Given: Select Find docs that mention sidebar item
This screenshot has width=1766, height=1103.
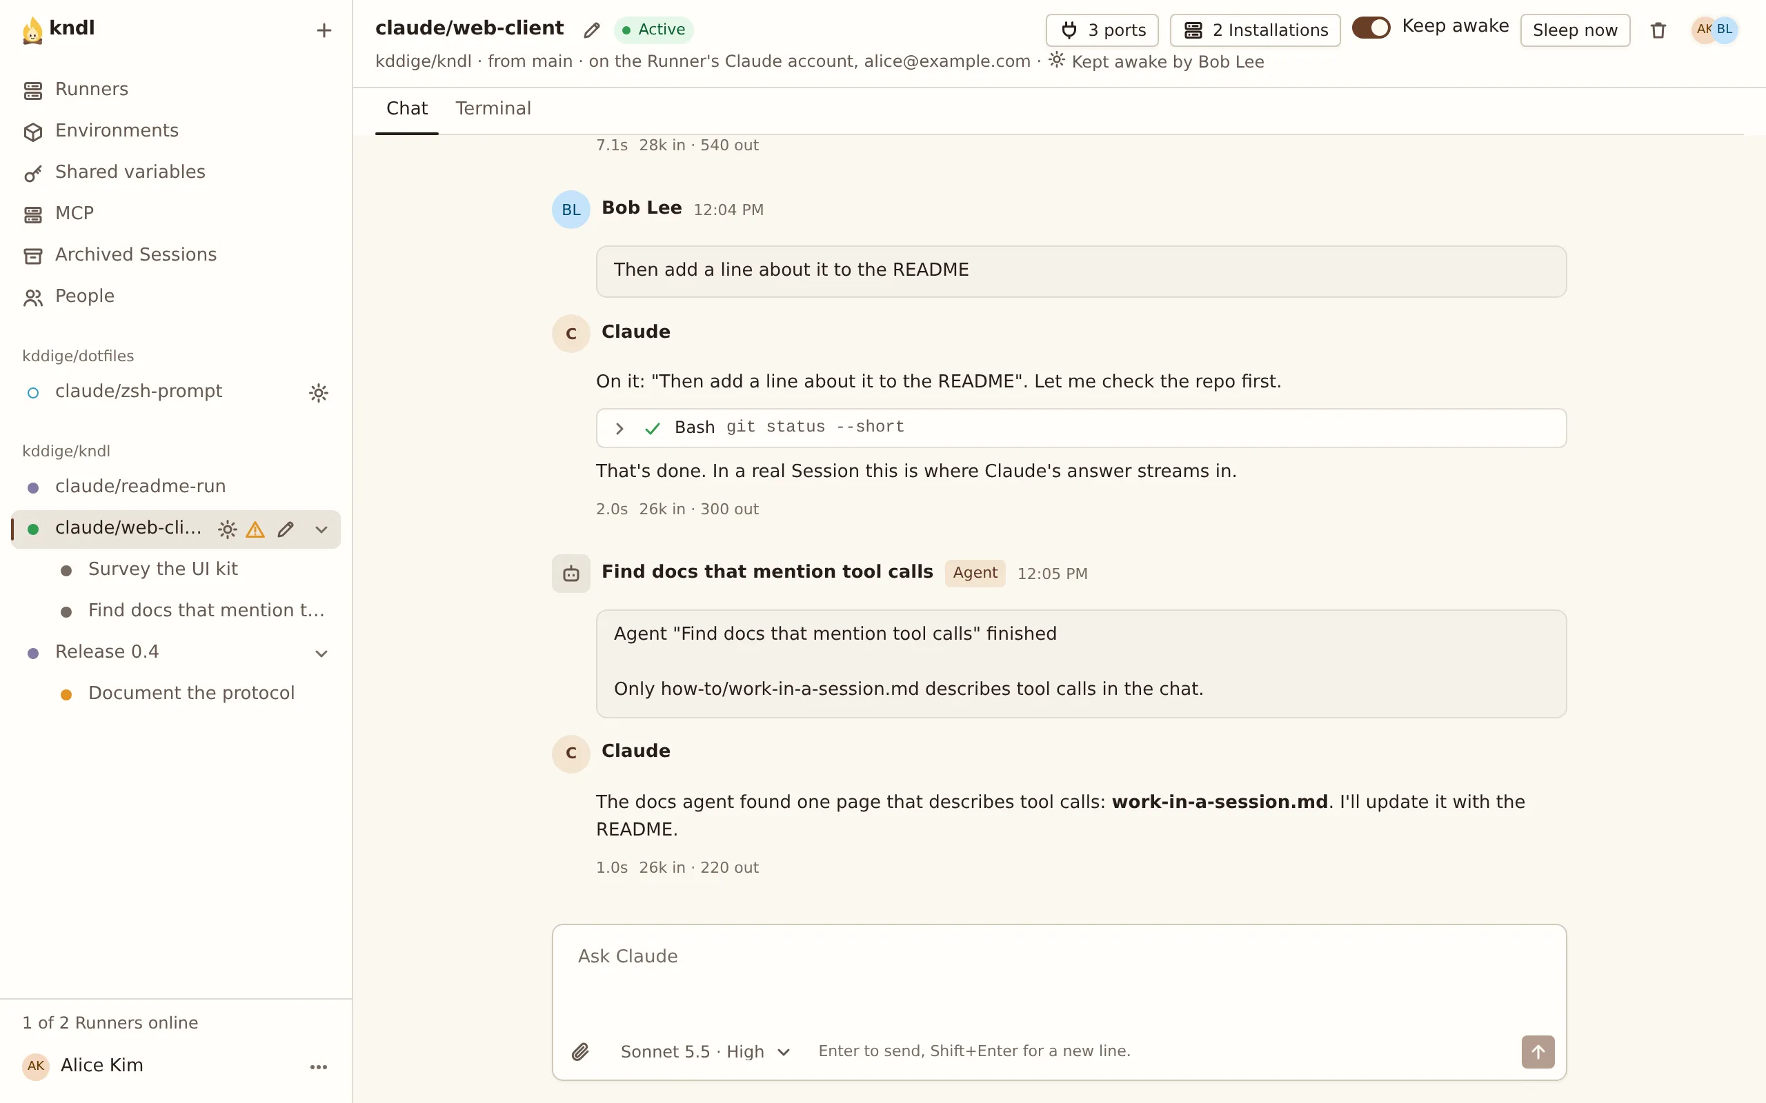Looking at the screenshot, I should [192, 611].
